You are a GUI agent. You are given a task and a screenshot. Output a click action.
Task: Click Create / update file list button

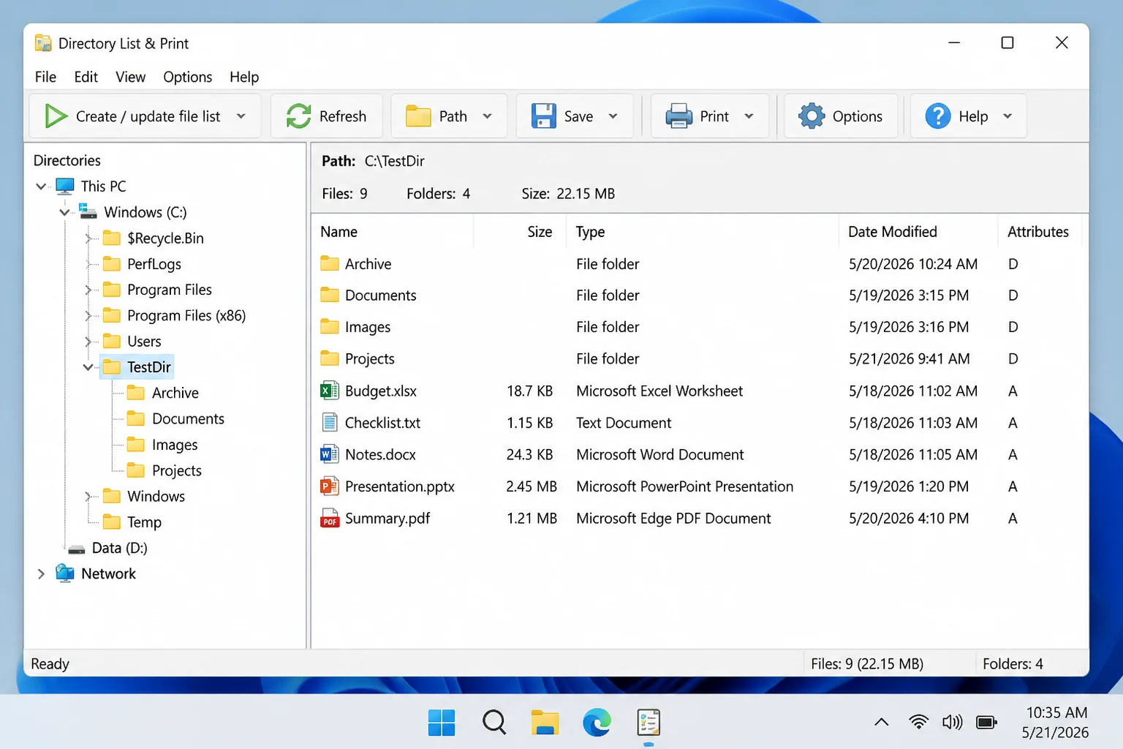click(x=145, y=116)
